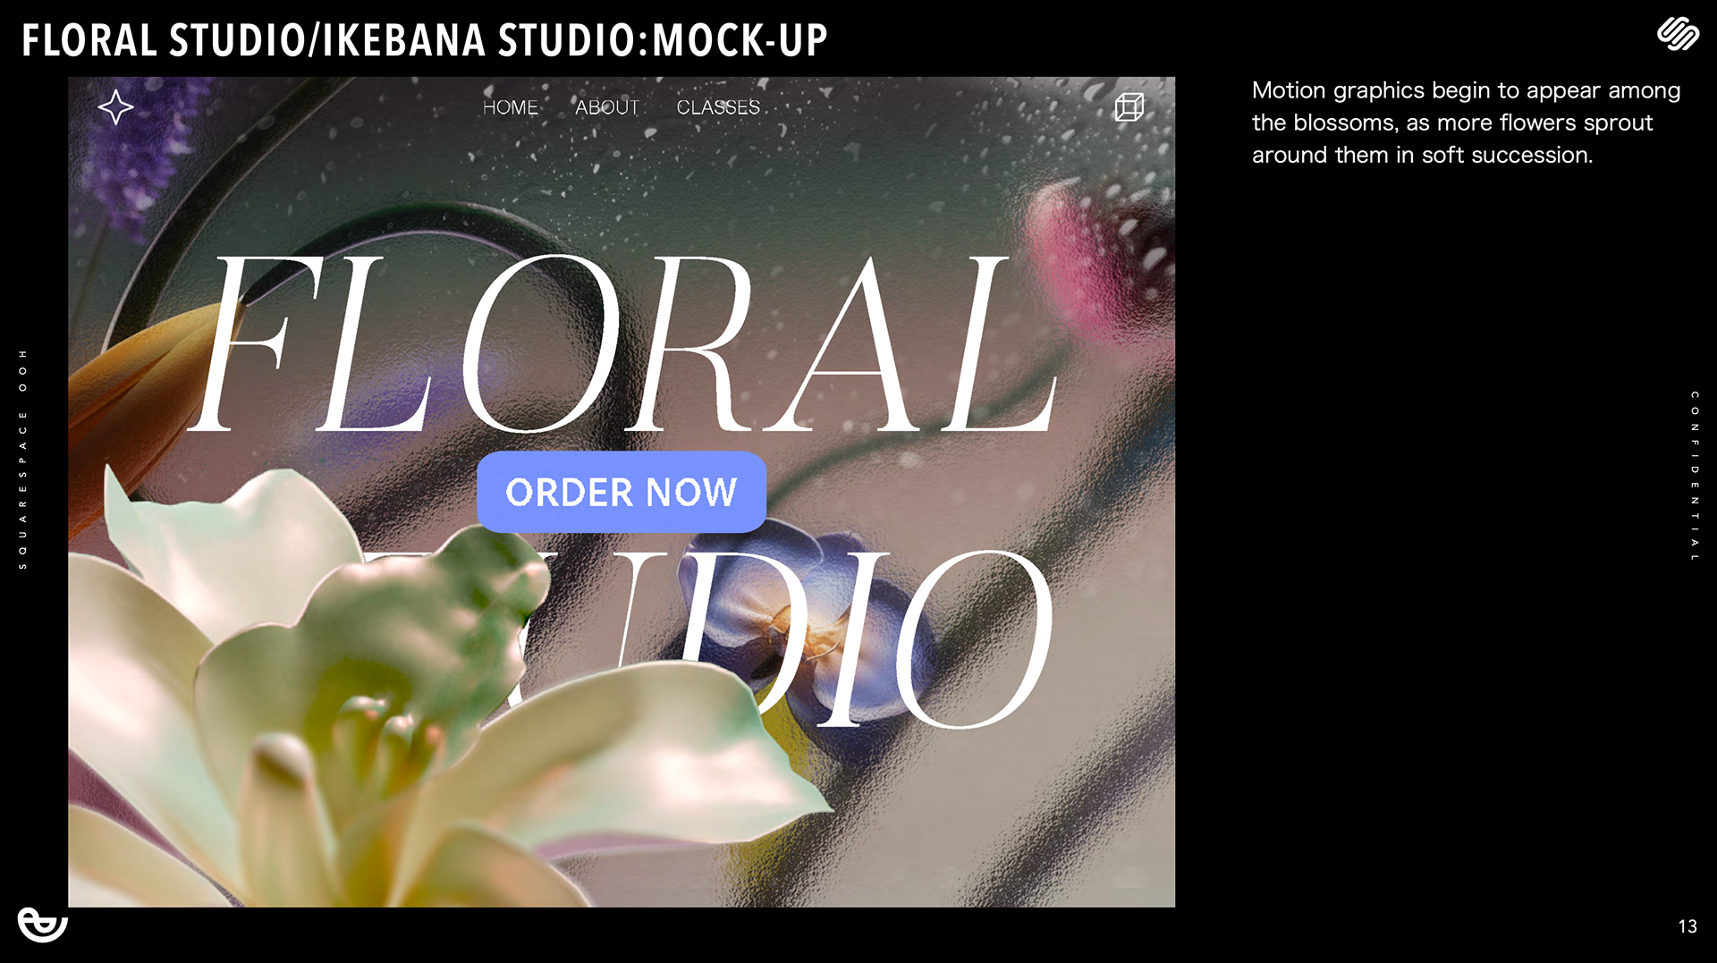Go to the CLASSES nav item
Viewport: 1717px width, 963px height.
[x=718, y=107]
